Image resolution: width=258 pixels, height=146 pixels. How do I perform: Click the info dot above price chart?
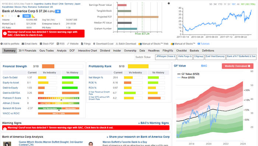[169, 3]
